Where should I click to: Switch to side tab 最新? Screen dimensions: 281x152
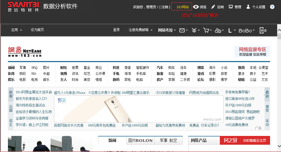[267, 94]
